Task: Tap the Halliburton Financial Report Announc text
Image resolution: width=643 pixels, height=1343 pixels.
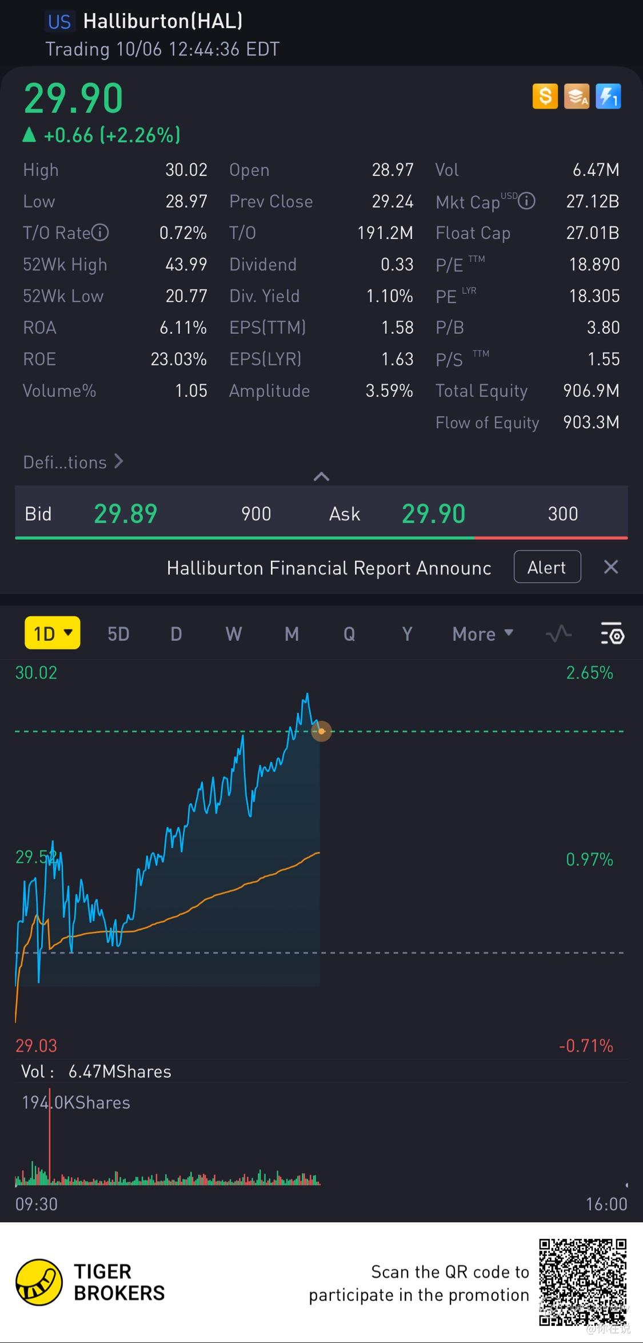Action: [x=329, y=568]
